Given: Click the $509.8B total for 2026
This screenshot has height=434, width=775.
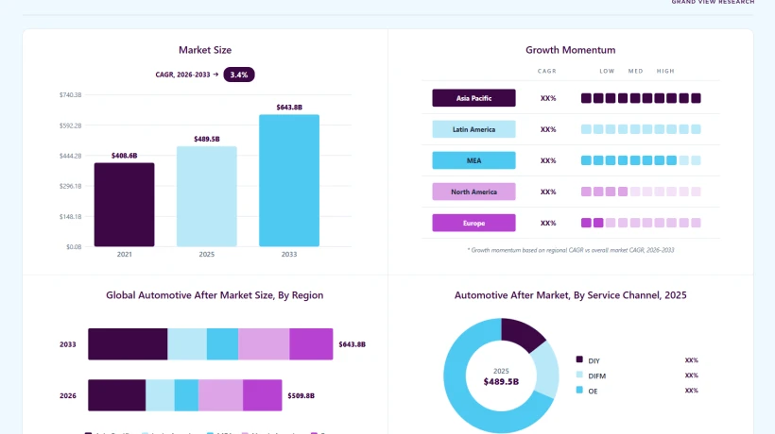Looking at the screenshot, I should [x=301, y=395].
